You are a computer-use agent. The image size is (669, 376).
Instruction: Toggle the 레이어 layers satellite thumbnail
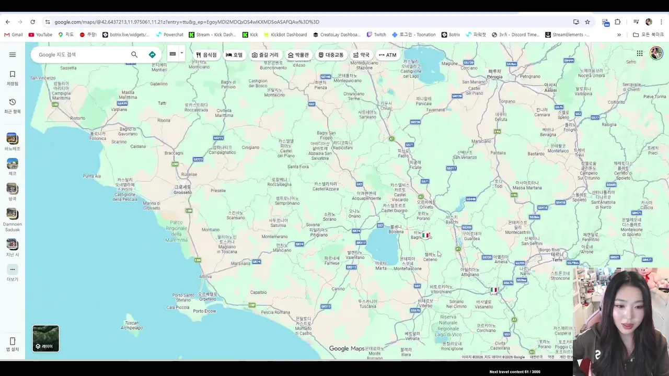coord(46,338)
